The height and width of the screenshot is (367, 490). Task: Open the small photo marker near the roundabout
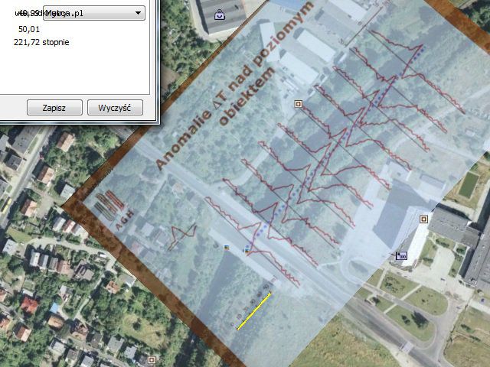pyautogui.click(x=401, y=257)
